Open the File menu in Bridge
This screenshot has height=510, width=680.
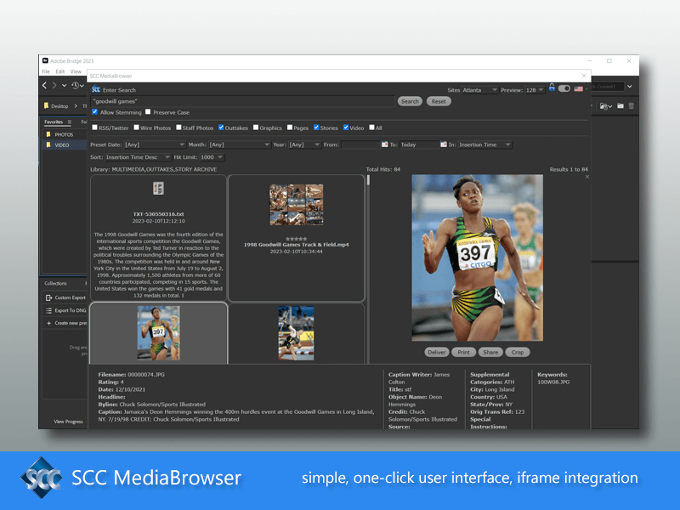(46, 71)
